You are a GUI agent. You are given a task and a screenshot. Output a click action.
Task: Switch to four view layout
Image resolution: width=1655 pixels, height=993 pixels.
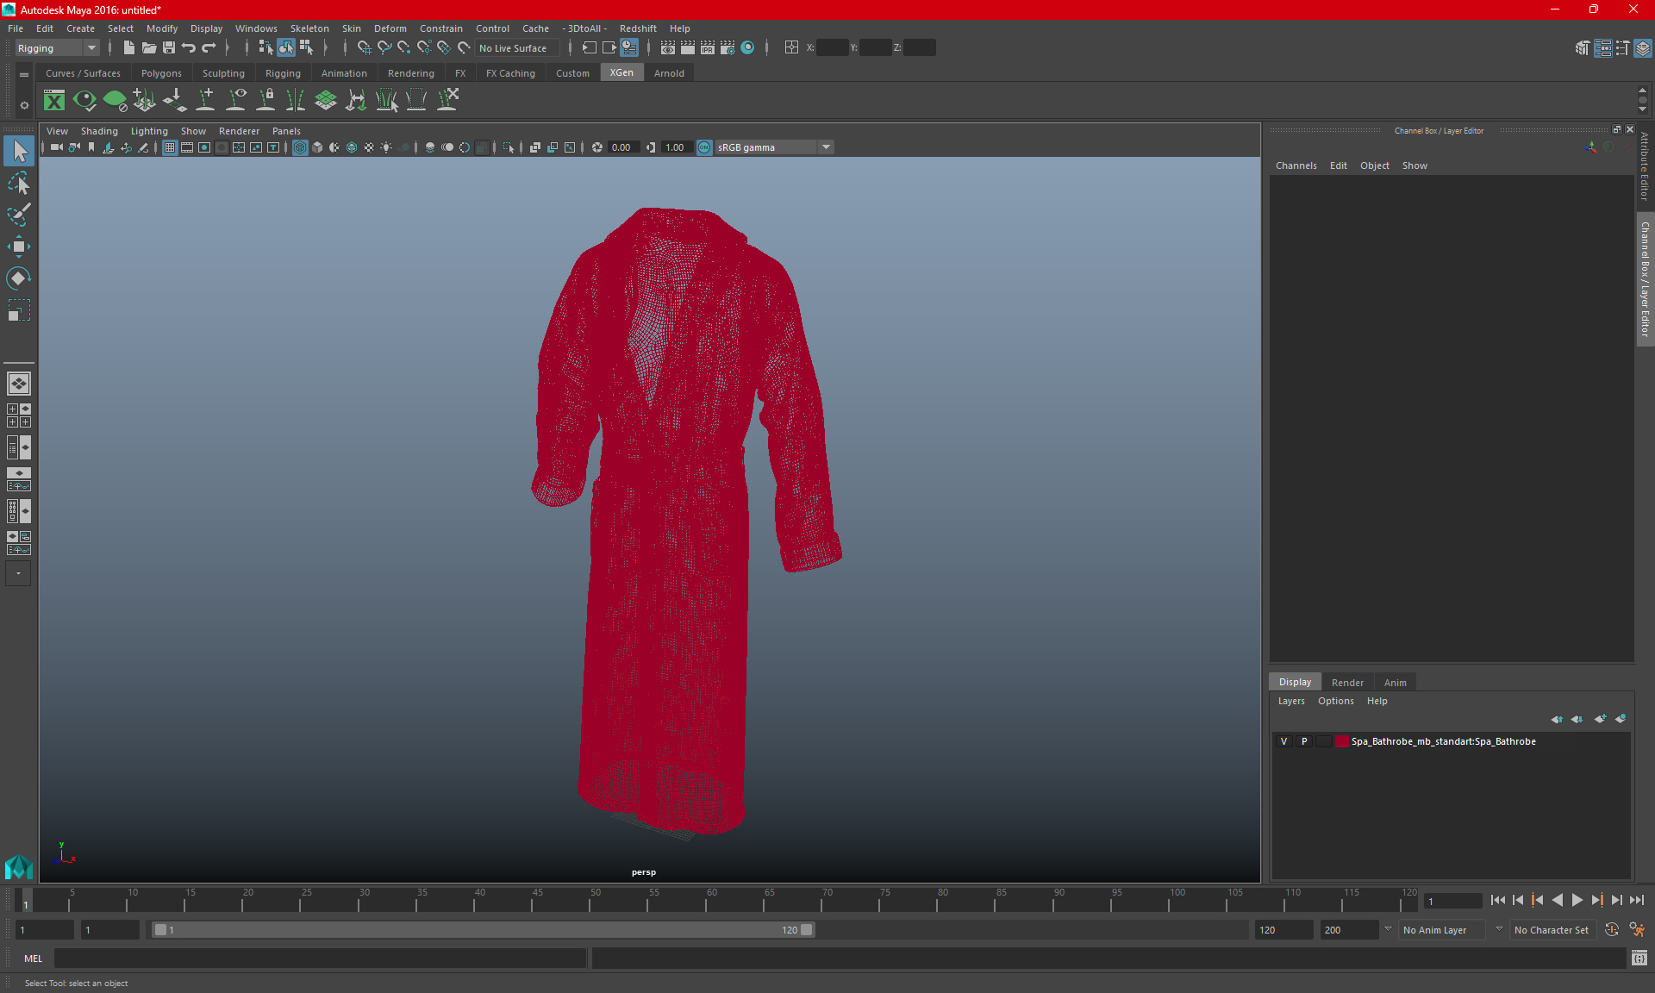(19, 415)
